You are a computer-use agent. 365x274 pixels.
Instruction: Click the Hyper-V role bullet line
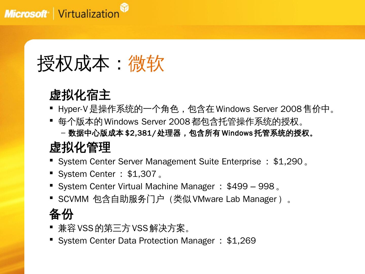click(196, 109)
